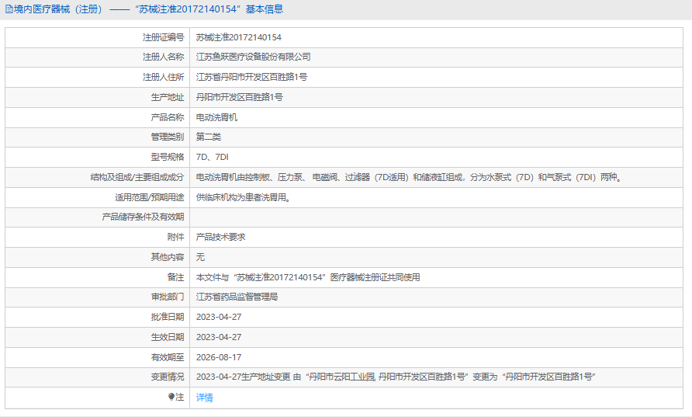Click the 其他内容 label
Screen dimensions: 692x417
(168, 257)
